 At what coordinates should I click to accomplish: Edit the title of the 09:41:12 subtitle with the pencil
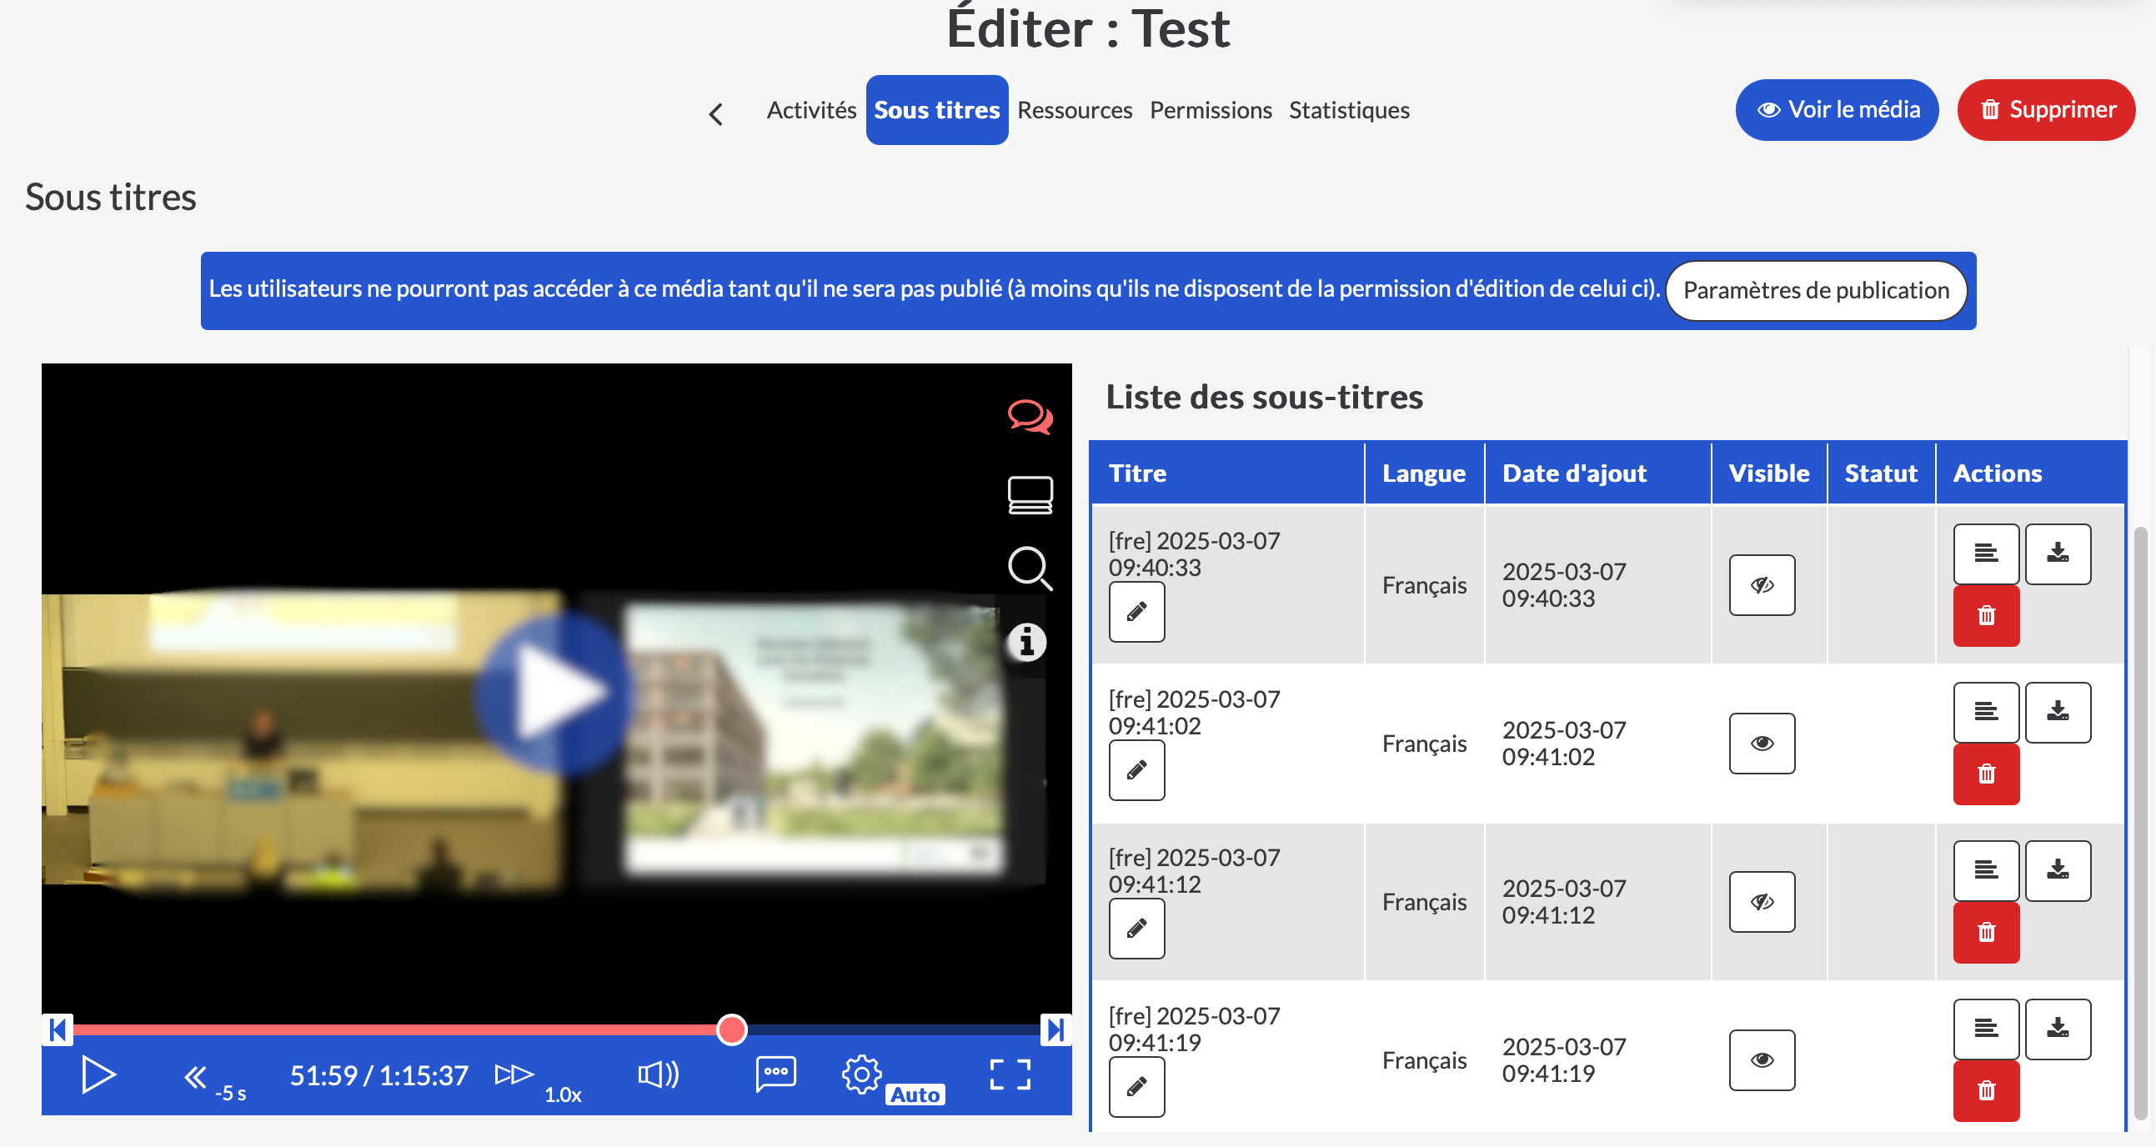(x=1136, y=928)
